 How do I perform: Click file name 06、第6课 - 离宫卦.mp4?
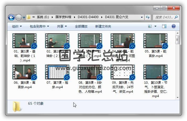[x=25, y=85]
